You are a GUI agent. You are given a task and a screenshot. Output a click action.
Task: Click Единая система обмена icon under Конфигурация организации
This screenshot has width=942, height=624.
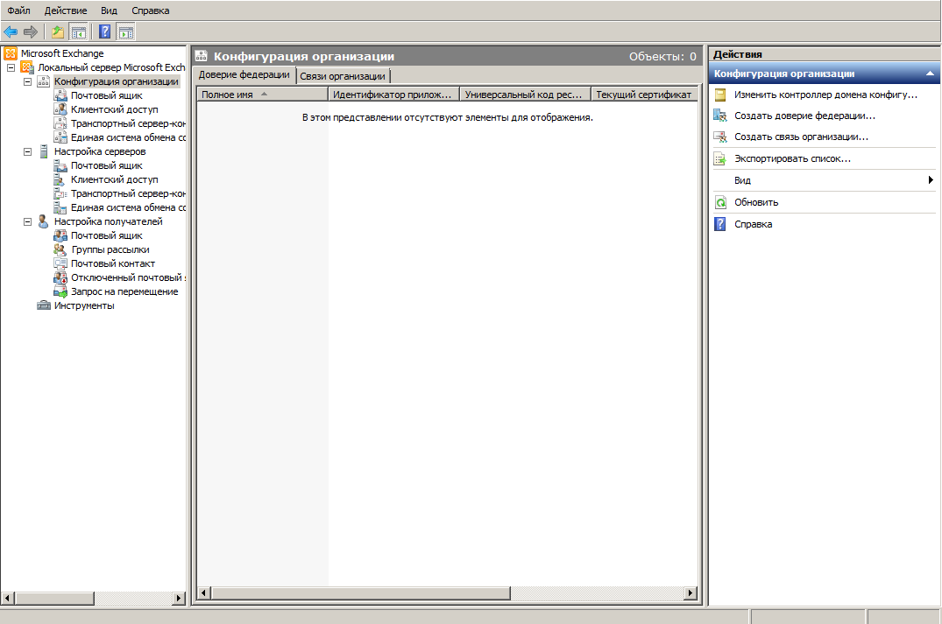point(60,137)
